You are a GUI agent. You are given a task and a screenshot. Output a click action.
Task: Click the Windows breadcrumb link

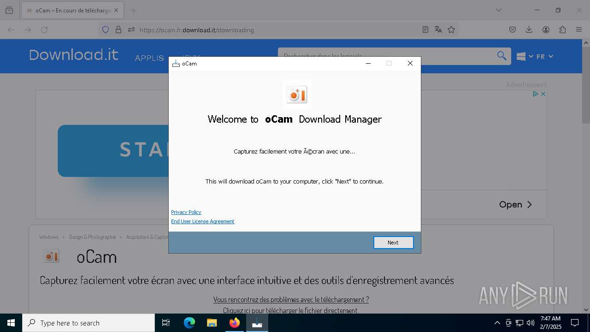pyautogui.click(x=49, y=237)
